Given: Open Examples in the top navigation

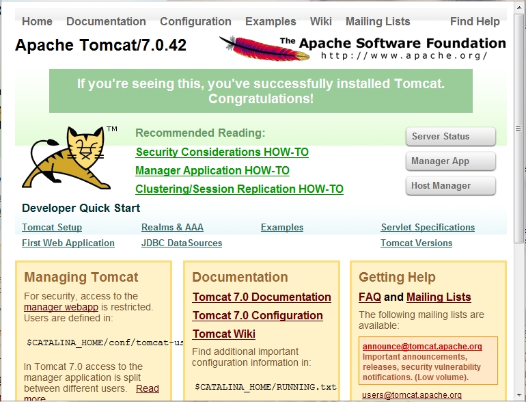Looking at the screenshot, I should (x=271, y=21).
